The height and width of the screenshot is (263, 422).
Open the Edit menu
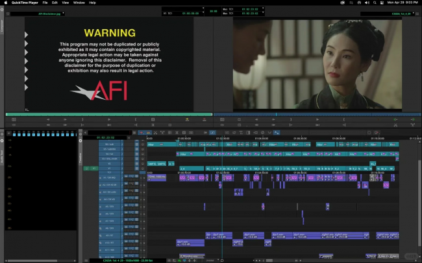click(55, 3)
